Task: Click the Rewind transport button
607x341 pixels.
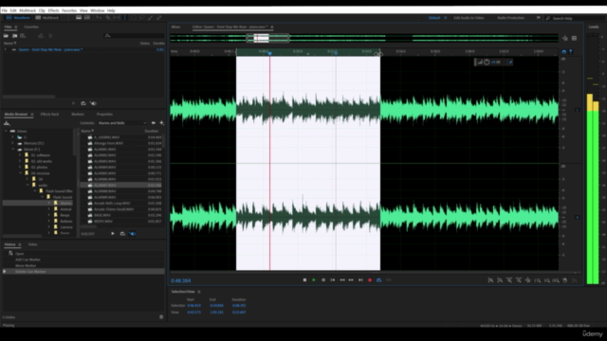Action: (x=342, y=280)
